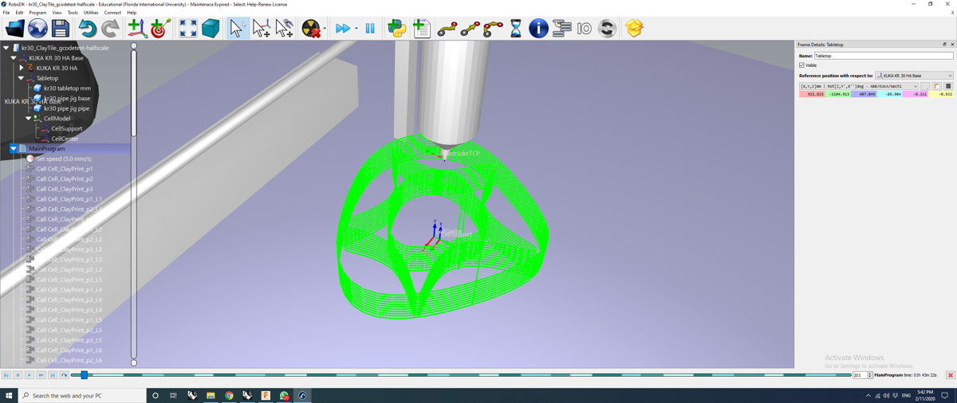
Task: Expand the KUKA KR 30 HA node
Action: [x=22, y=68]
